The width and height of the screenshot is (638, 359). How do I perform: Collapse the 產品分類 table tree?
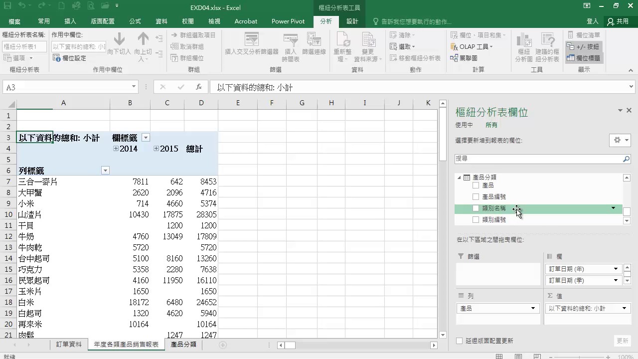pos(459,178)
